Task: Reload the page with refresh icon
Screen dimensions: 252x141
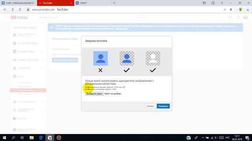Action: point(20,9)
